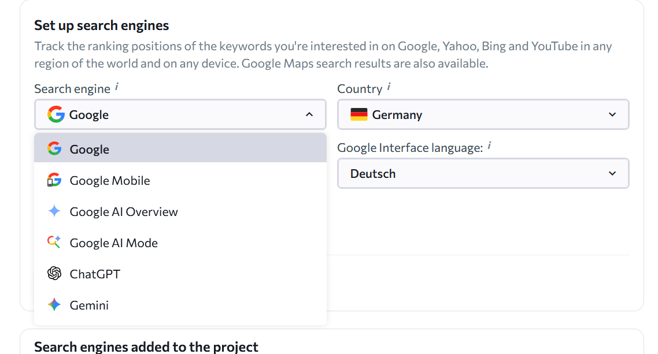Image resolution: width=658 pixels, height=354 pixels.
Task: Expand the Deutsch language dropdown arrow
Action: click(612, 173)
